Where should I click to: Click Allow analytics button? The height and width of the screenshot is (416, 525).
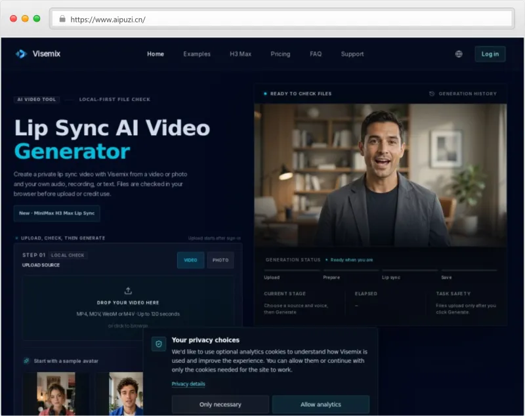click(x=321, y=404)
